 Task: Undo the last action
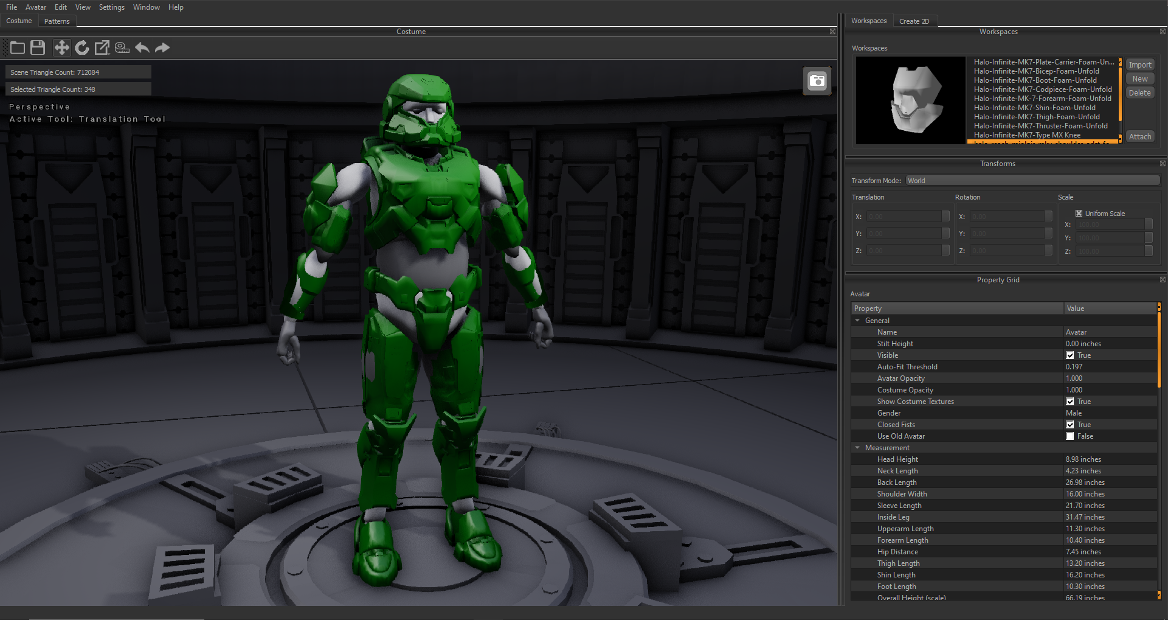[x=142, y=47]
